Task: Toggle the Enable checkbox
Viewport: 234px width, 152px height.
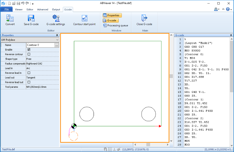Action: (29, 49)
